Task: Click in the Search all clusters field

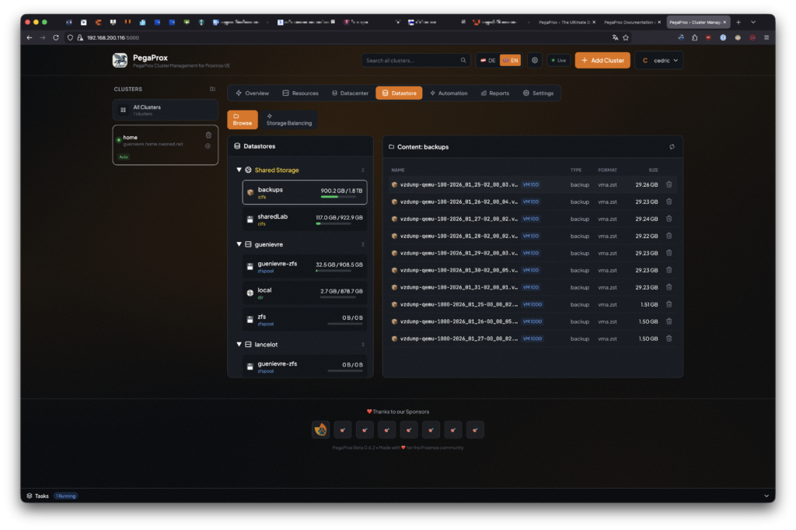Action: click(x=410, y=60)
